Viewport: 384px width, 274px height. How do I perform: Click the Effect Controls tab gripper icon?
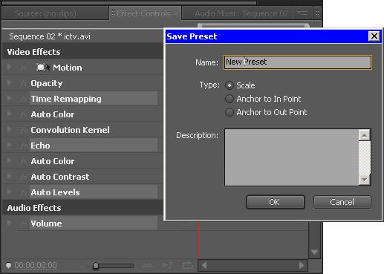pos(113,13)
